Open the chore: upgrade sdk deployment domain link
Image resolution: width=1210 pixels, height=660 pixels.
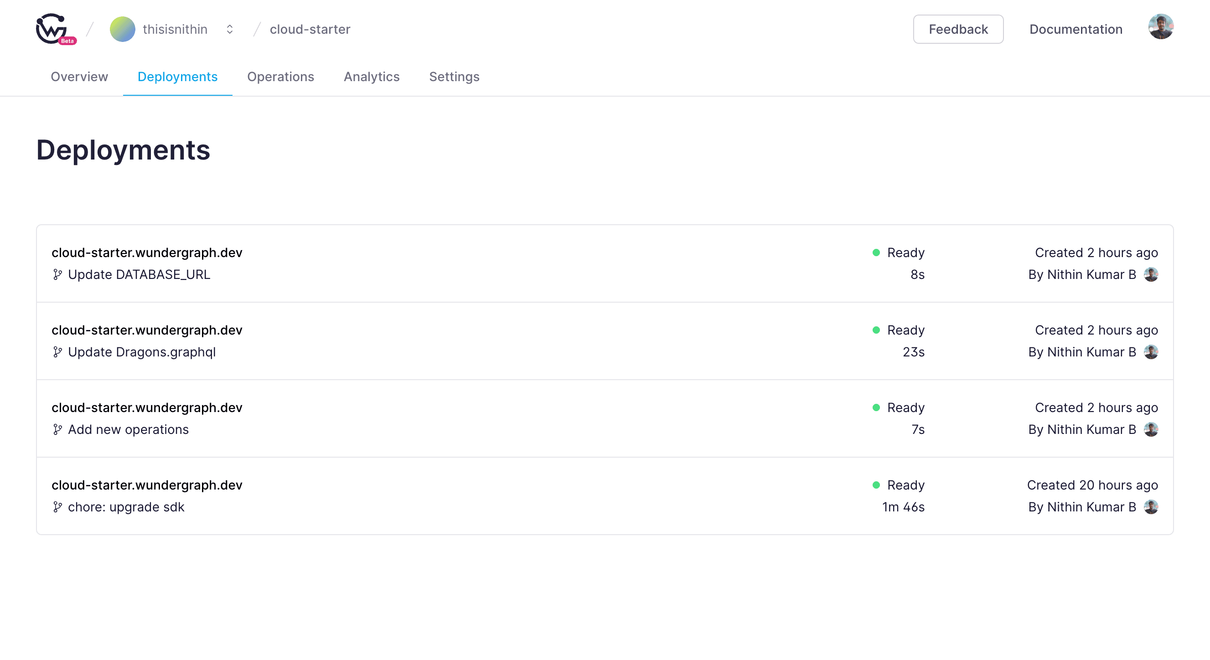(x=147, y=485)
